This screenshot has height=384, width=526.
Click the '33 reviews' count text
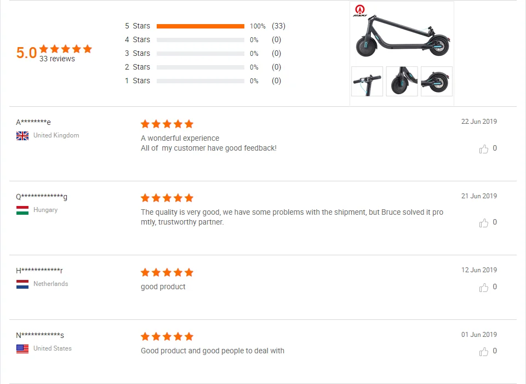(57, 59)
